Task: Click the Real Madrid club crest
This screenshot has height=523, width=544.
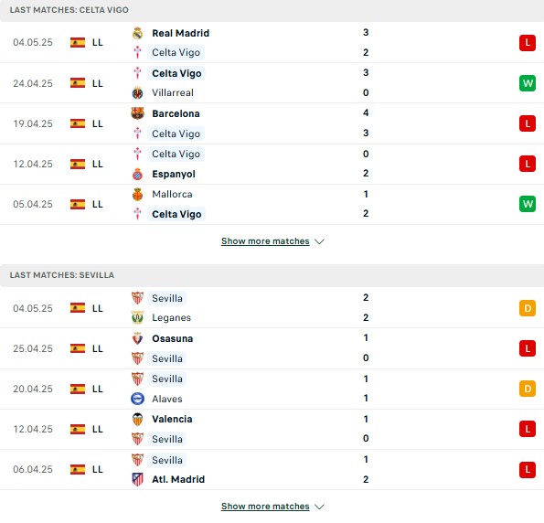Action: pyautogui.click(x=137, y=33)
